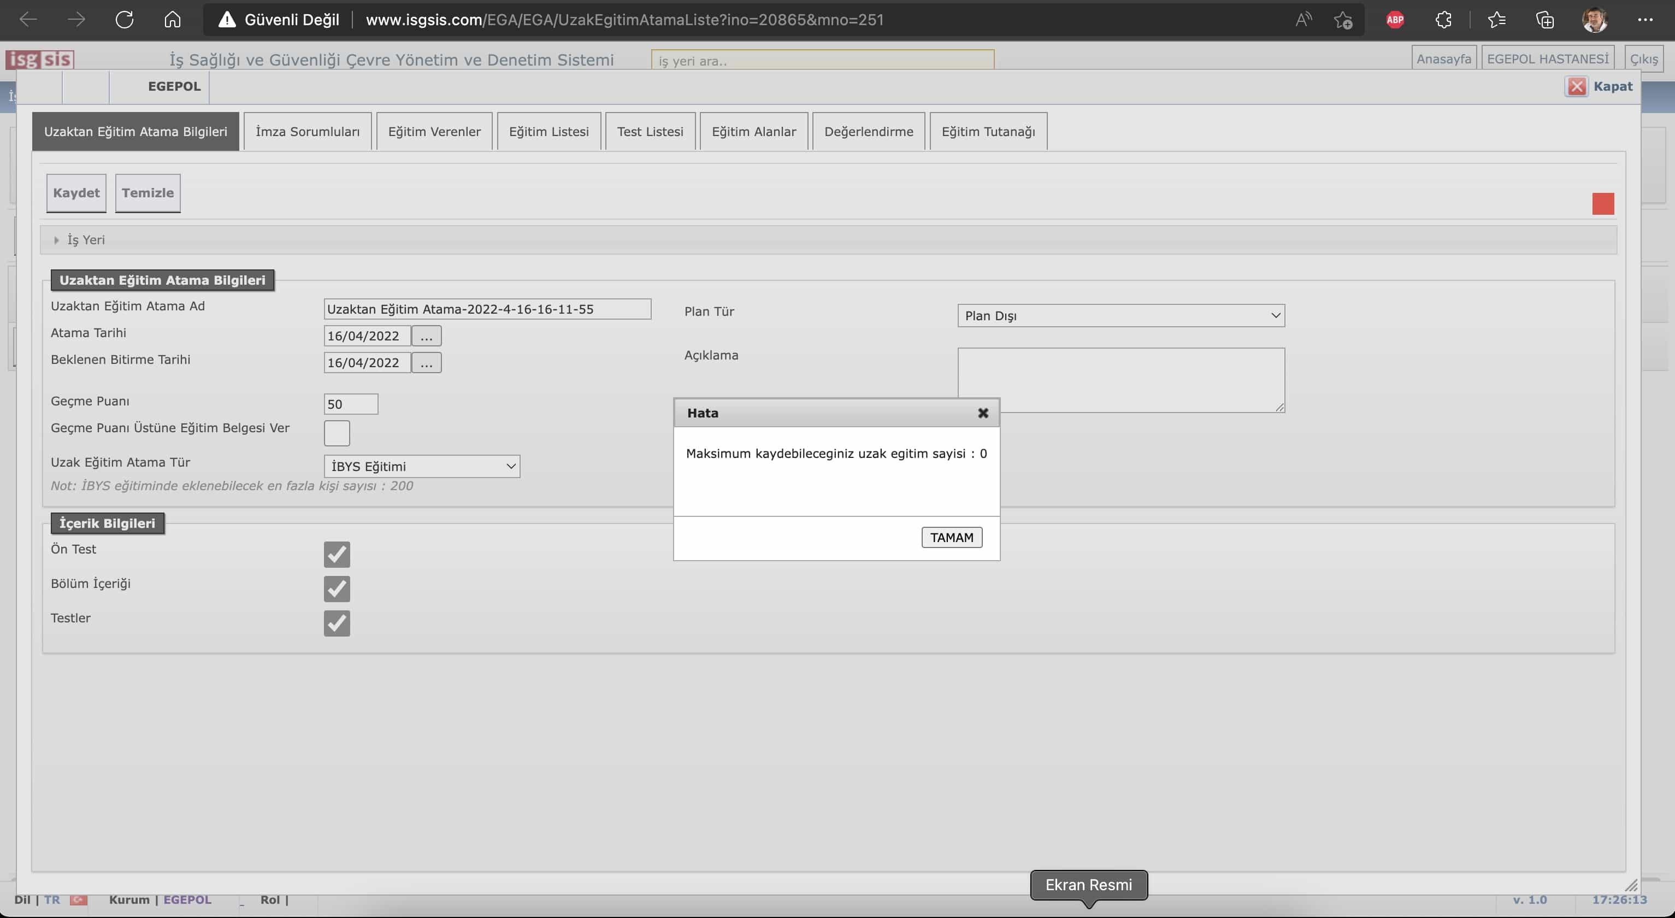Viewport: 1675px width, 918px height.
Task: Uncheck the Bölüm İçeriği checkbox
Action: click(x=337, y=589)
